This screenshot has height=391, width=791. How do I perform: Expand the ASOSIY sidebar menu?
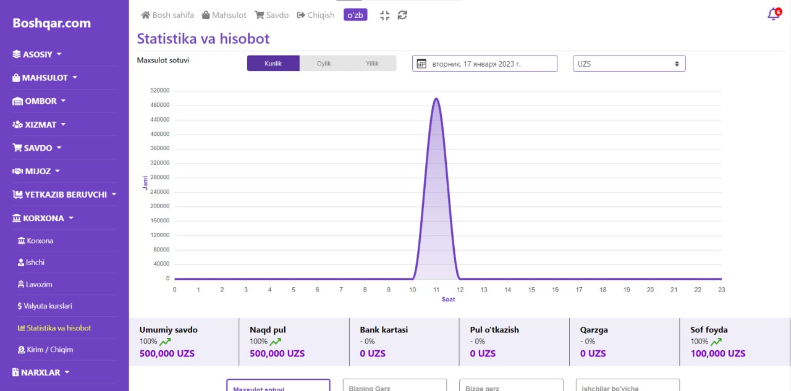38,54
